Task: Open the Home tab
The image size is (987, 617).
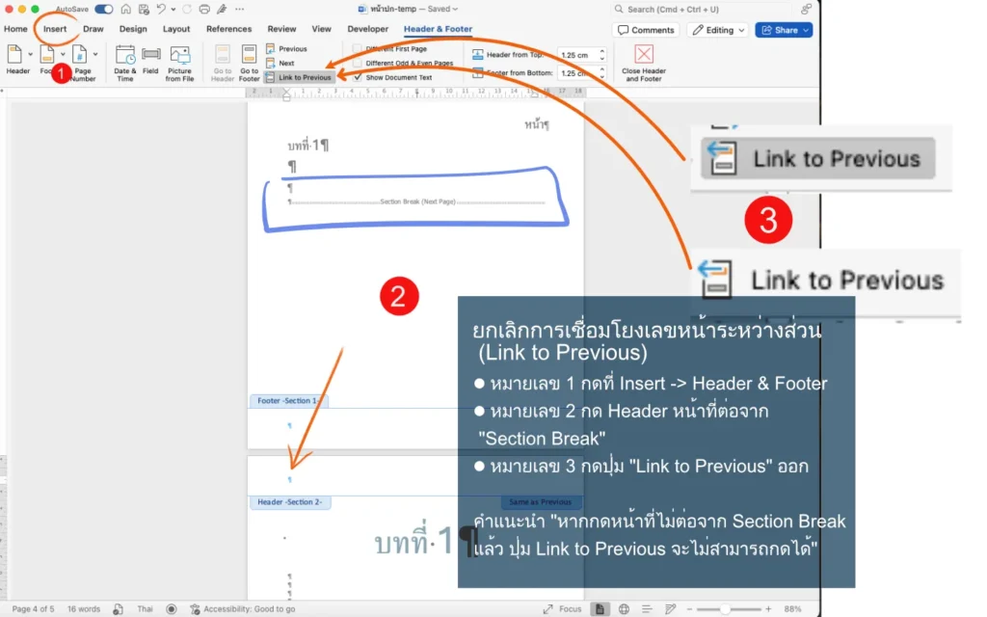Action: [15, 29]
